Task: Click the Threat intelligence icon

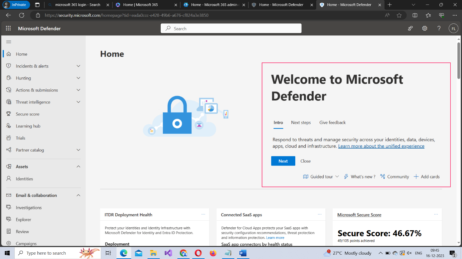Action: pyautogui.click(x=9, y=102)
